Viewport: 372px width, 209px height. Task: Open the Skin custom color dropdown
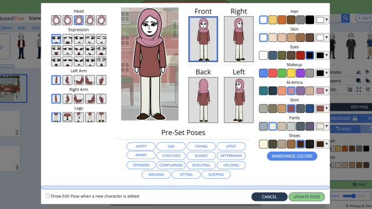coord(322,38)
